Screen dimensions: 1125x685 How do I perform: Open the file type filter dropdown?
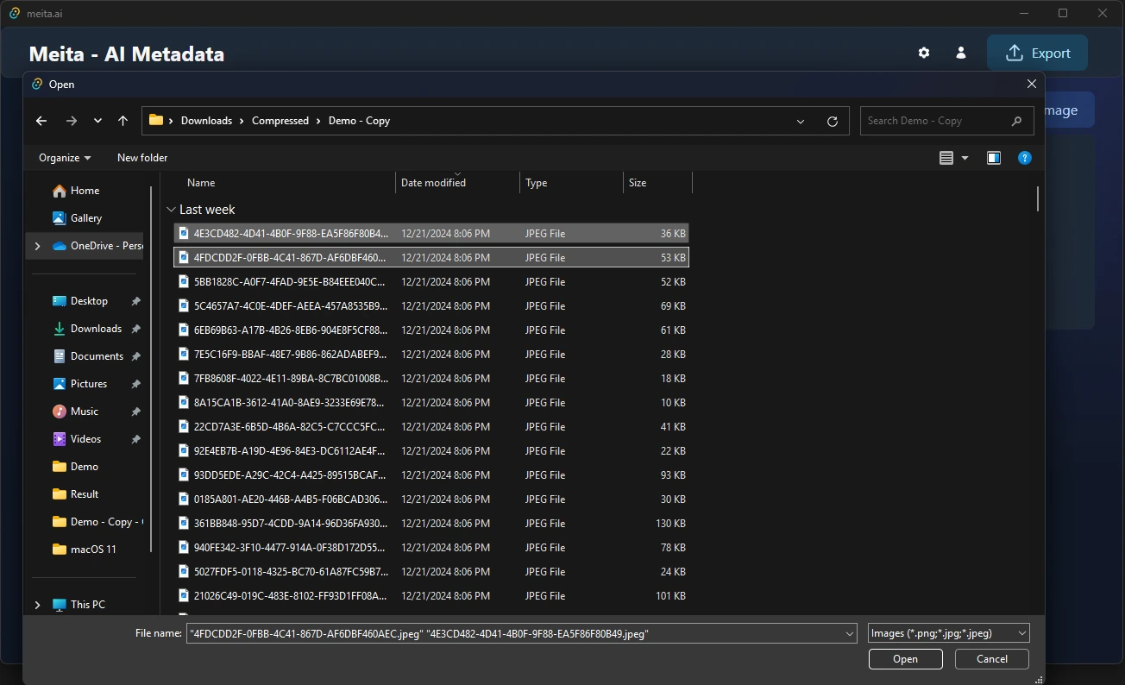[948, 633]
